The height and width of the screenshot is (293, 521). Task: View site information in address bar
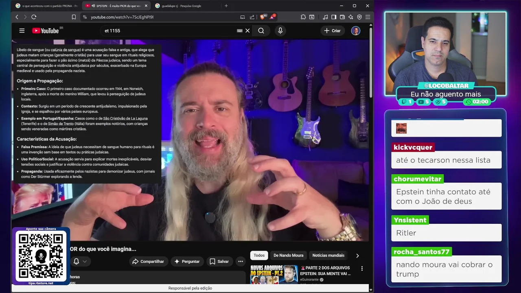tap(85, 17)
